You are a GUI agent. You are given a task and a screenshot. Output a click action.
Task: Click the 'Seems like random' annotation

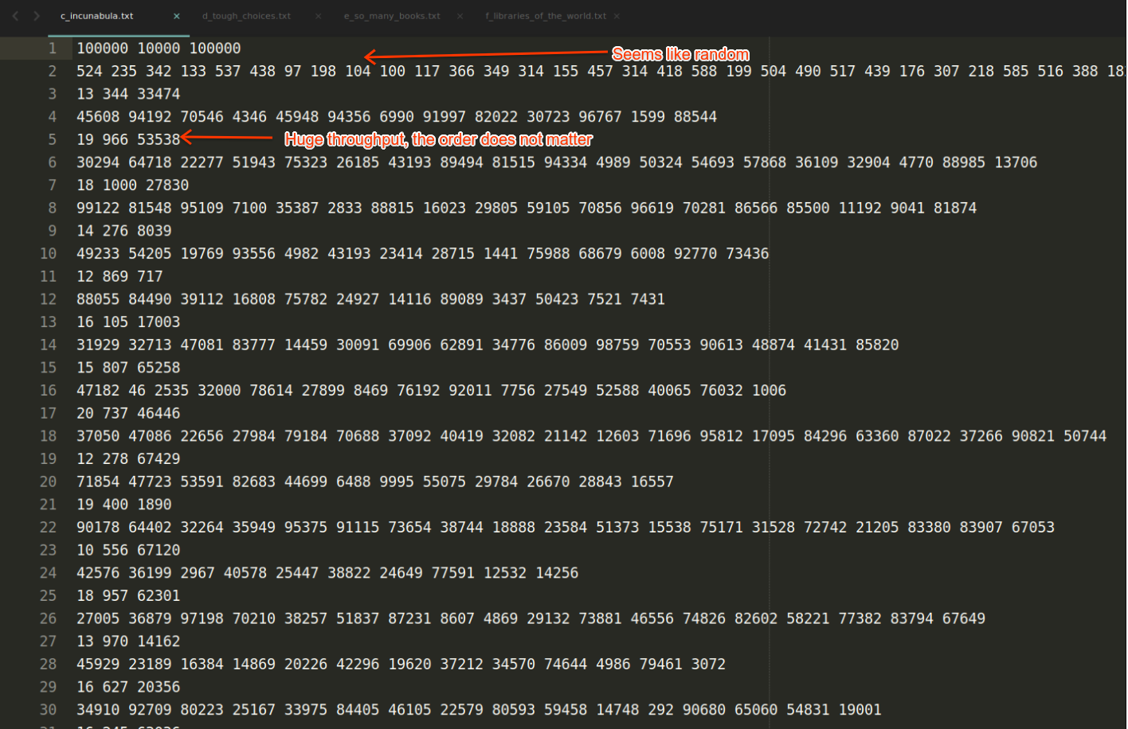click(x=681, y=54)
